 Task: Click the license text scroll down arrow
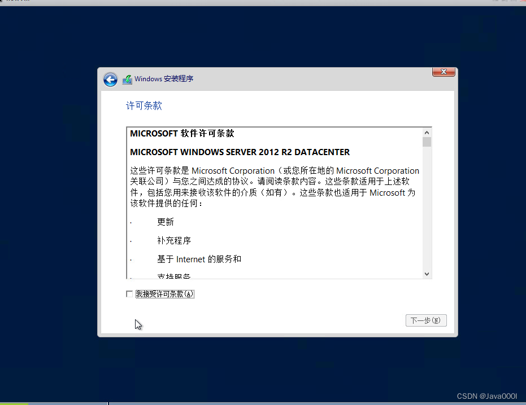point(427,274)
